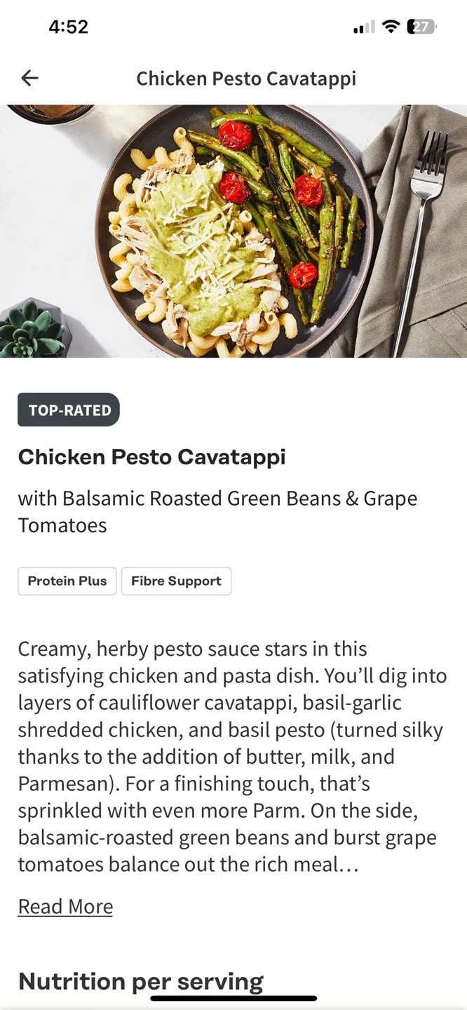Tap the battery indicator showing 27
Screen dimensions: 467x1010
tap(420, 27)
